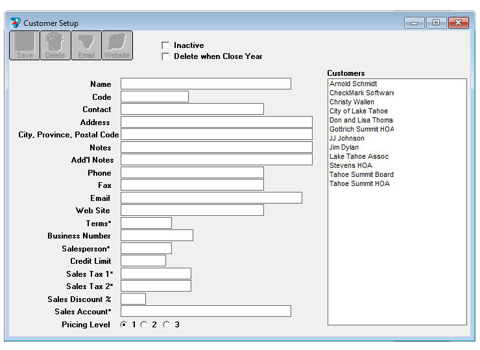Click the Delete toolbar icon
Viewport: 480px width, 350px height.
pyautogui.click(x=55, y=45)
